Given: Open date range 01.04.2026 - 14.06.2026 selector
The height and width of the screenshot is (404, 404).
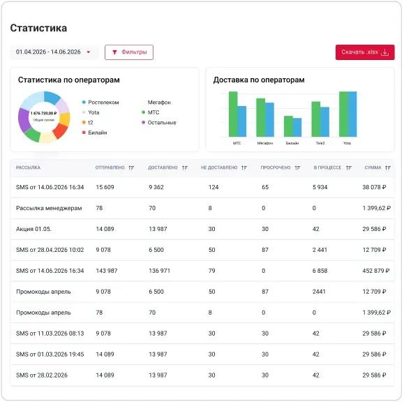Looking at the screenshot, I should tap(54, 52).
